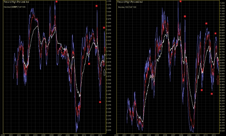Click the 1.000 axis value on the Nasdaq COMP chart
This screenshot has height=136, width=226.
tap(109, 15)
